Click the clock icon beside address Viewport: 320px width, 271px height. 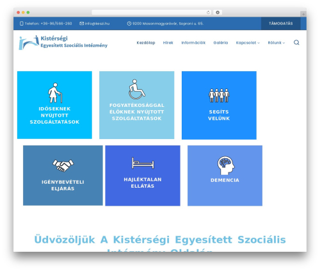[x=129, y=24]
